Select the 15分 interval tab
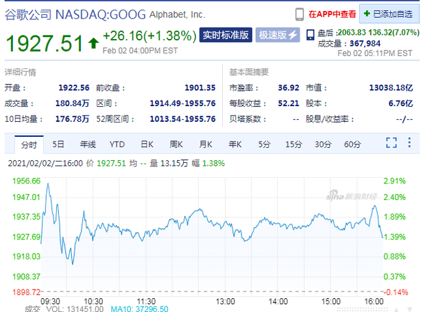 point(293,144)
